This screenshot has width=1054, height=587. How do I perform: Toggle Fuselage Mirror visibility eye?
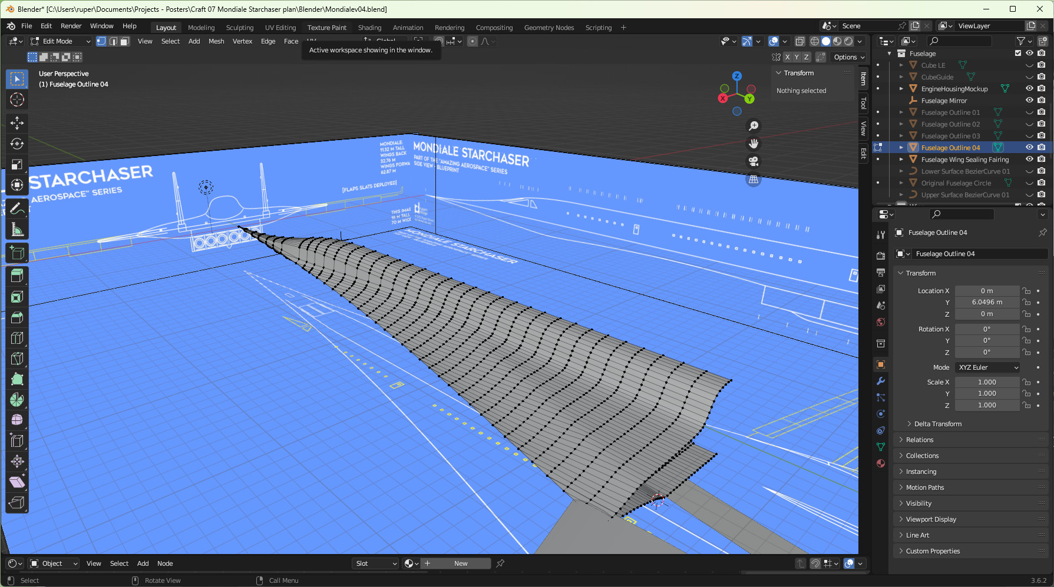(x=1029, y=101)
